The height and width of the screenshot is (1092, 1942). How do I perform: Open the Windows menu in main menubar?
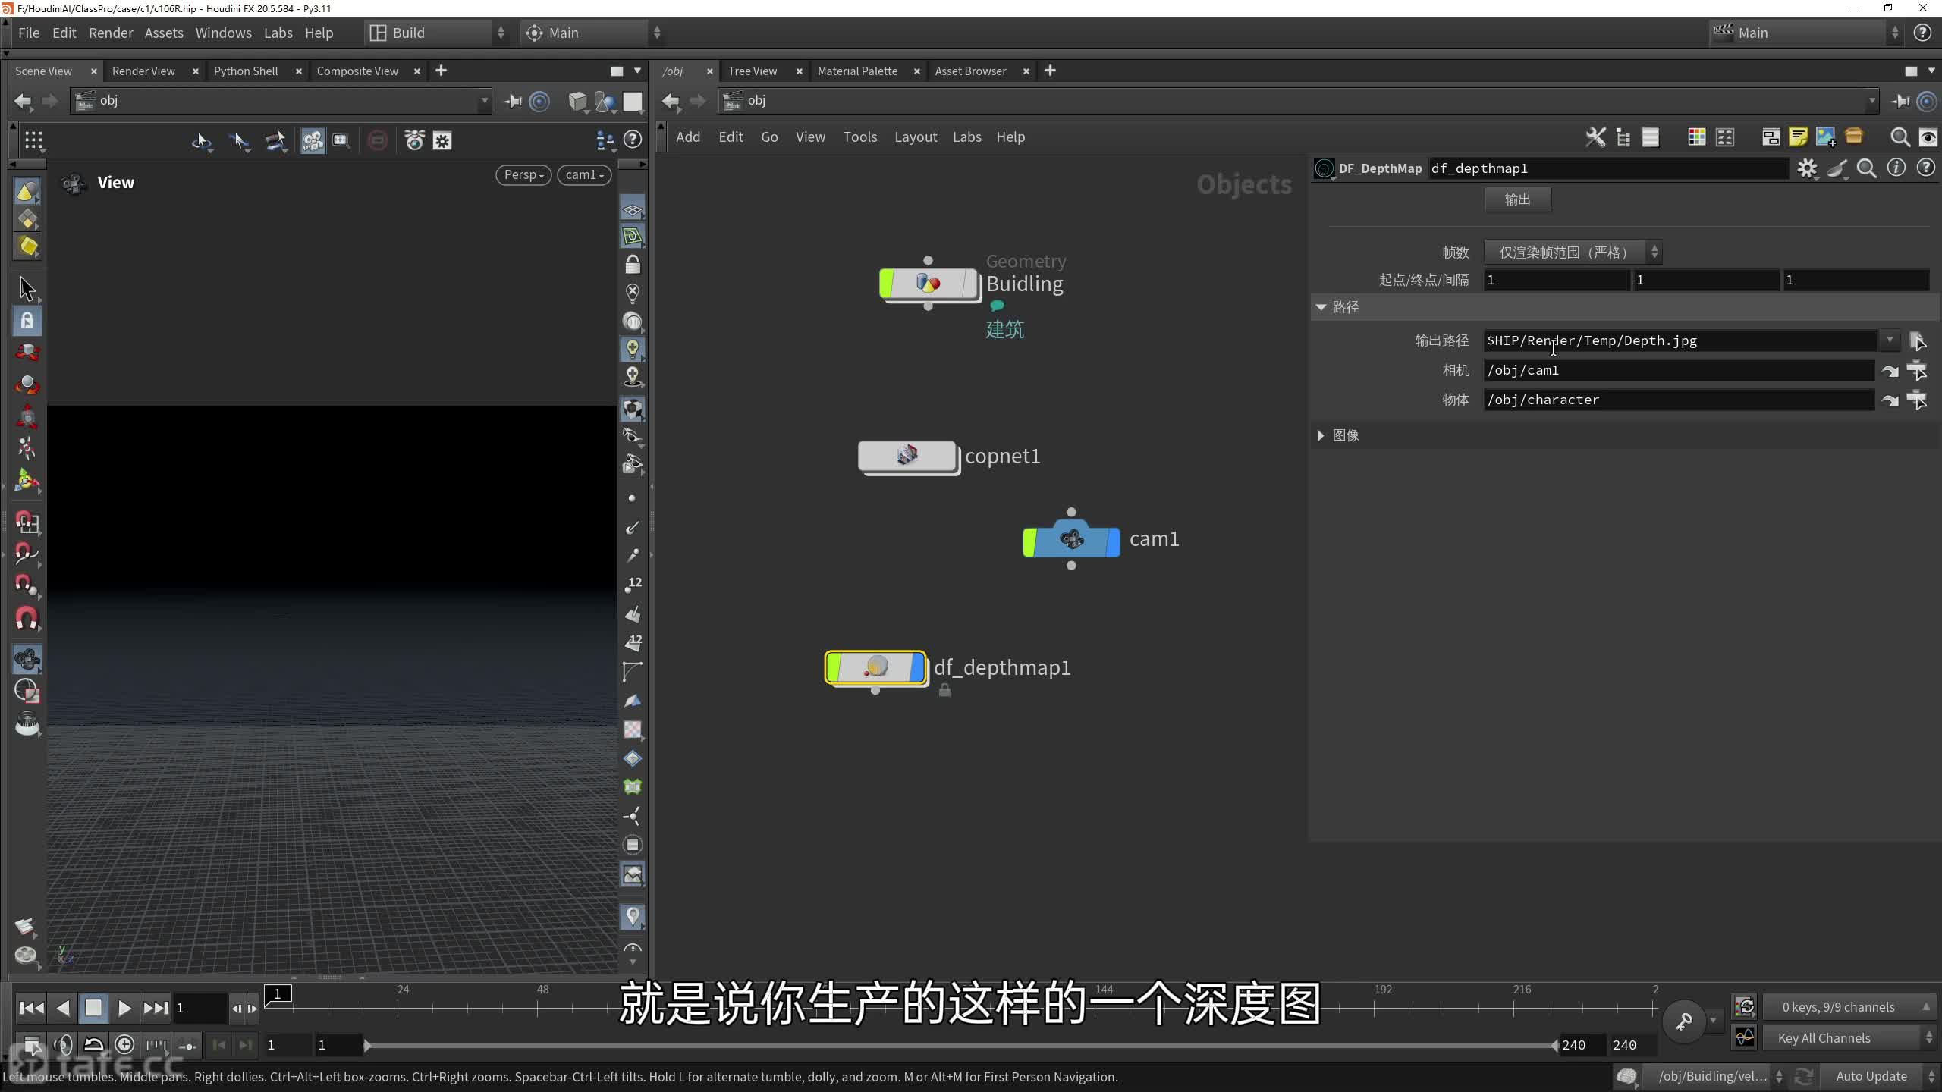223,33
